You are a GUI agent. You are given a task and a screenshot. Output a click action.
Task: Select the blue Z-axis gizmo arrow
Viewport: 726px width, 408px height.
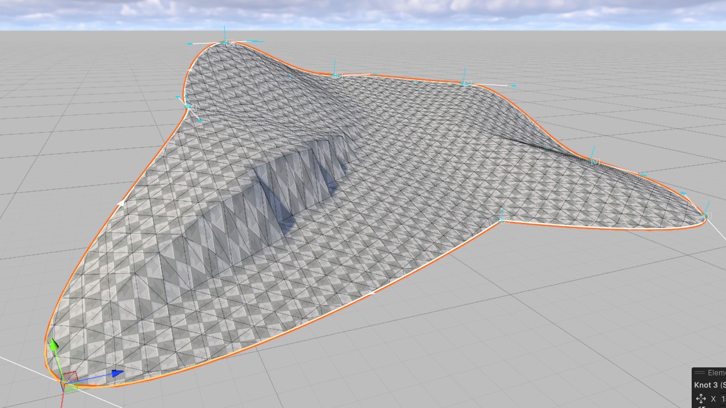click(x=117, y=374)
